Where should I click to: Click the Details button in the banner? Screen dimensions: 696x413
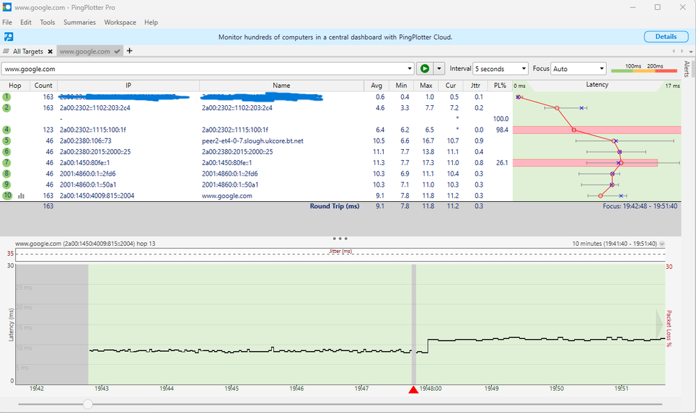[665, 37]
